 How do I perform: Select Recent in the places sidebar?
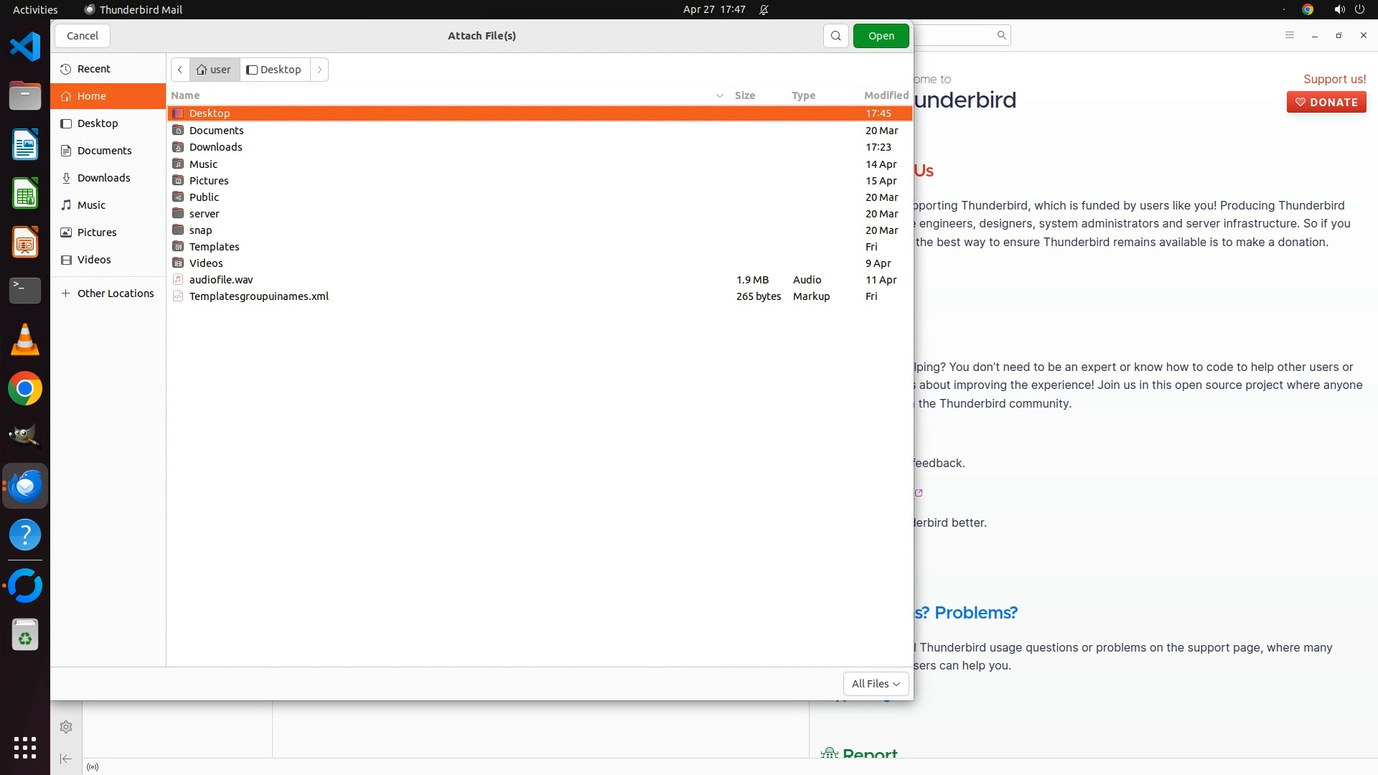[x=93, y=69]
